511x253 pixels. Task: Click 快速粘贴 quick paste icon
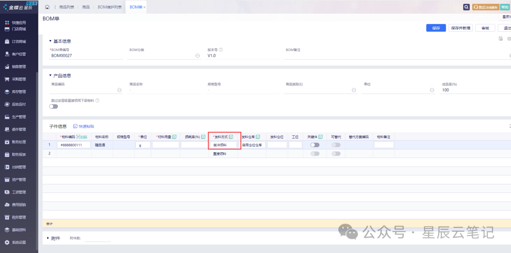pos(76,126)
